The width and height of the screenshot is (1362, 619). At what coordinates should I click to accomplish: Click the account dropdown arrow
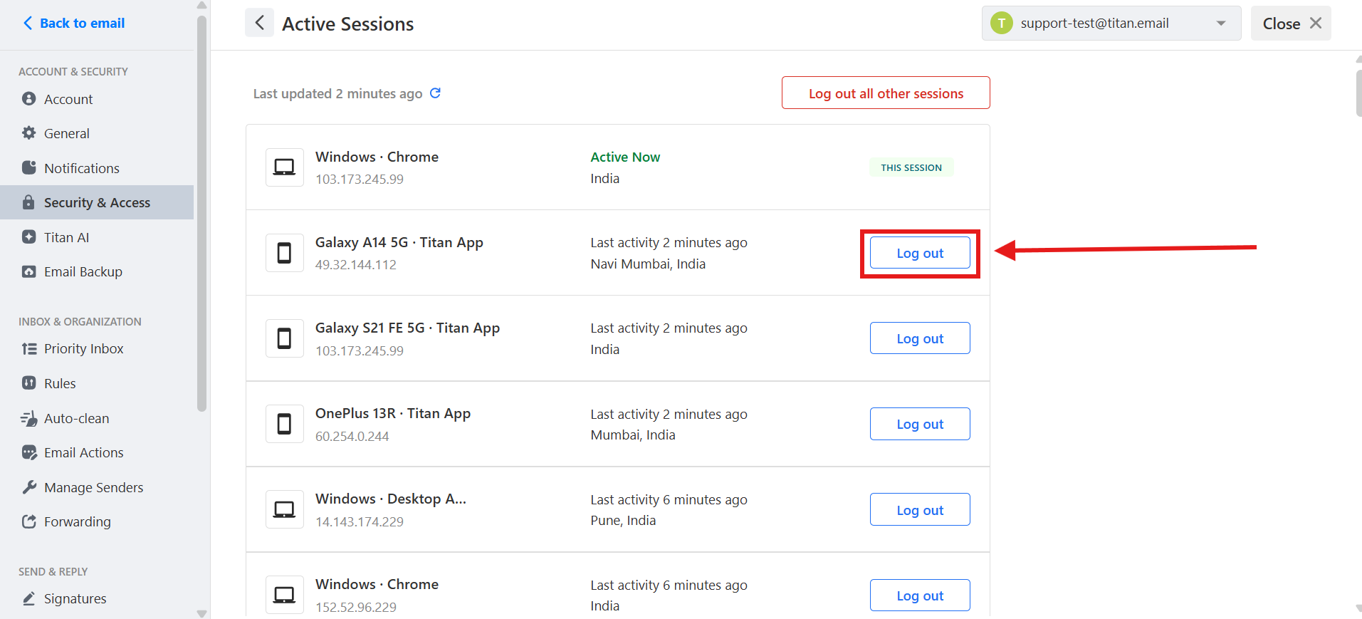(x=1221, y=24)
